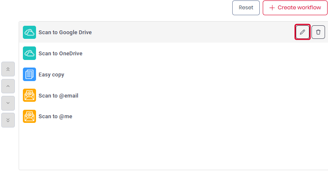Click the Scan to OneDrive cloud icon
This screenshot has width=328, height=171.
29,54
